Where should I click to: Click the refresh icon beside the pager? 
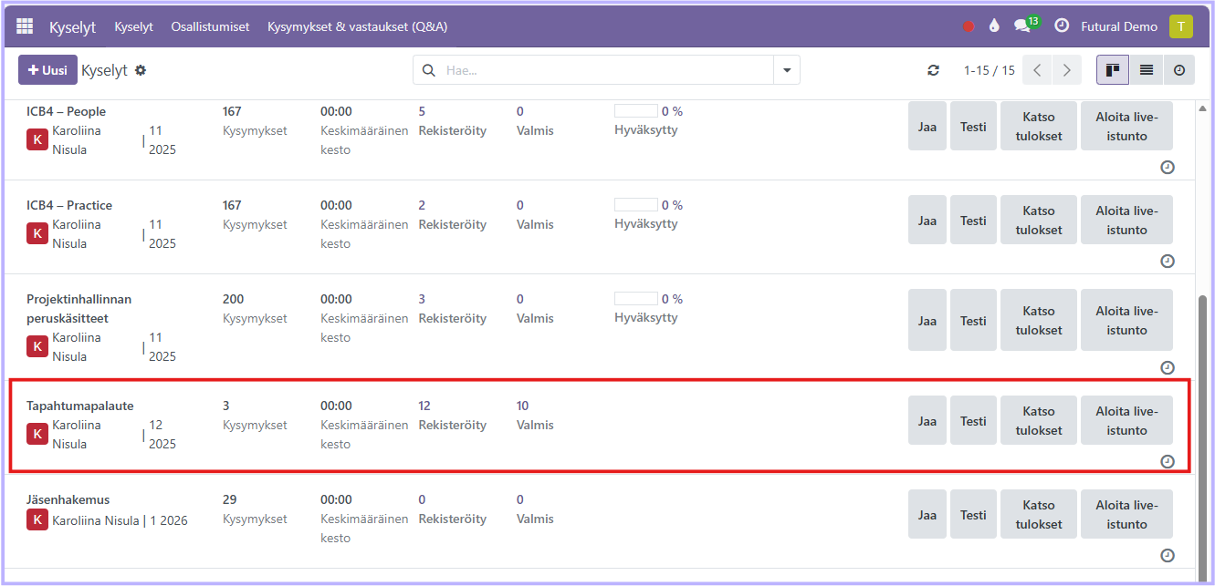[933, 70]
